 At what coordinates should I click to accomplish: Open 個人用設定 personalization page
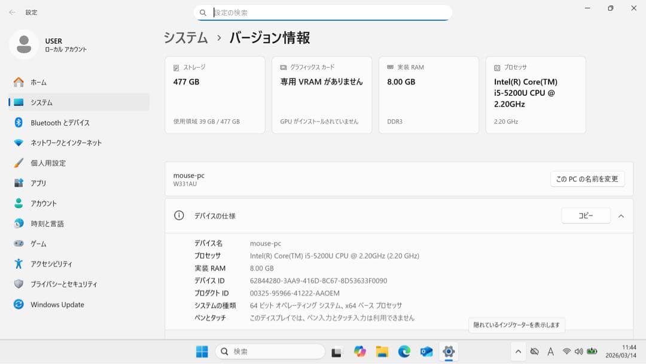(x=79, y=163)
